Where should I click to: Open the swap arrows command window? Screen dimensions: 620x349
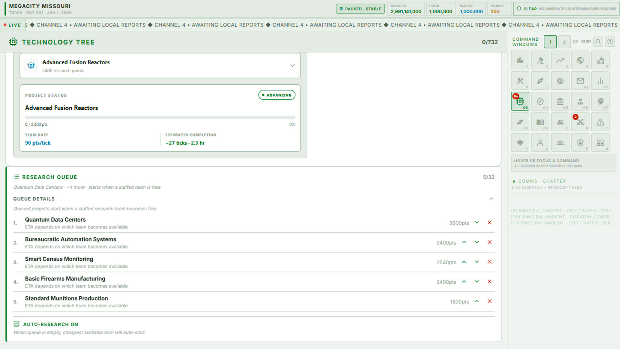coord(520,122)
